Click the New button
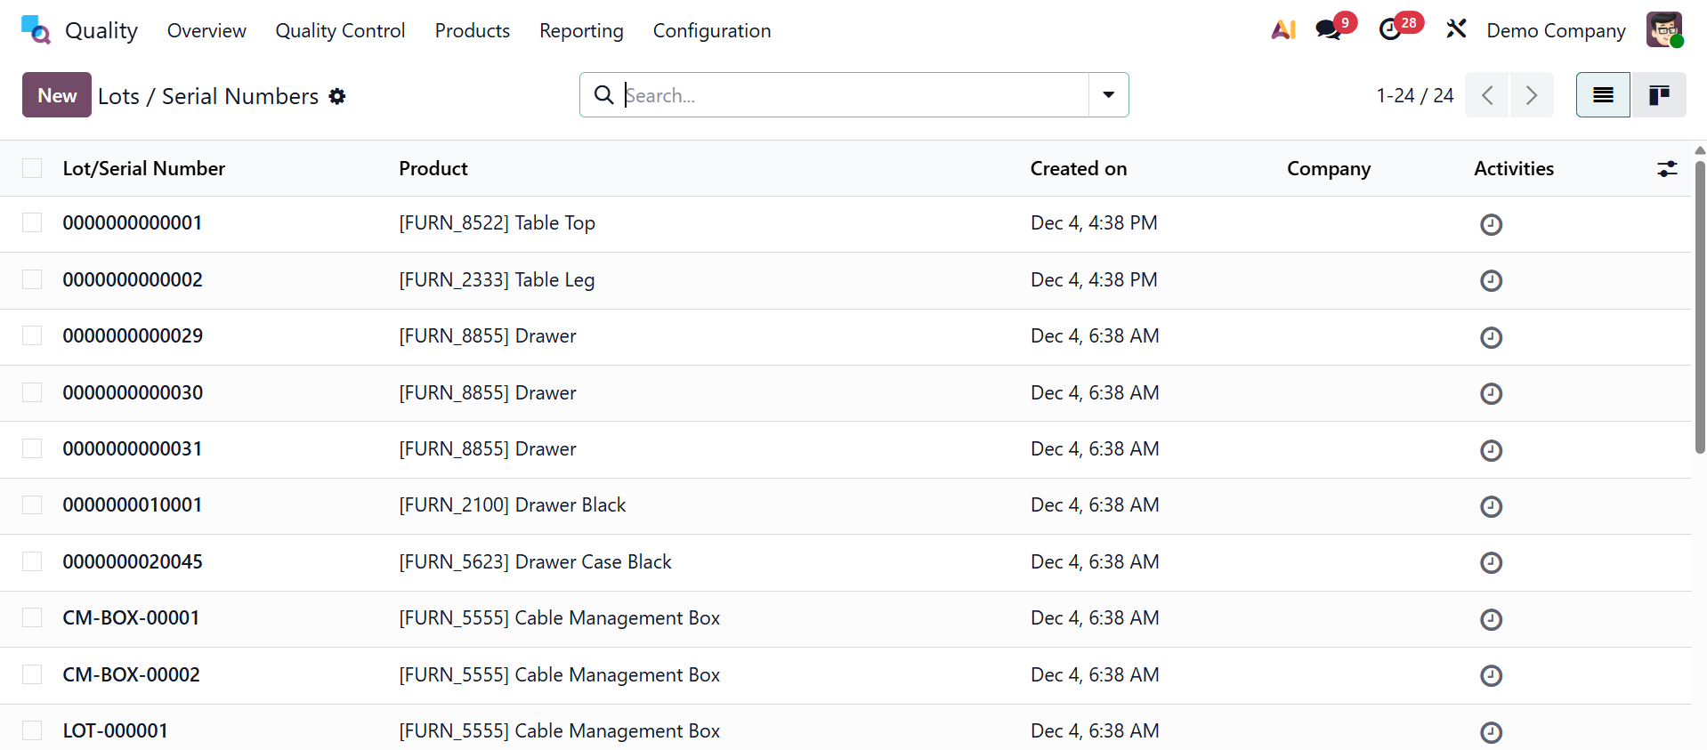1707x750 pixels. 57,95
